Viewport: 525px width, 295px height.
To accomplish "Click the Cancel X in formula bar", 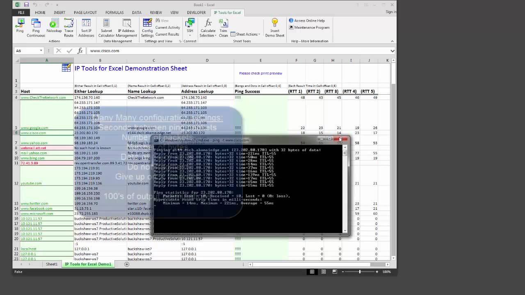I will (59, 51).
